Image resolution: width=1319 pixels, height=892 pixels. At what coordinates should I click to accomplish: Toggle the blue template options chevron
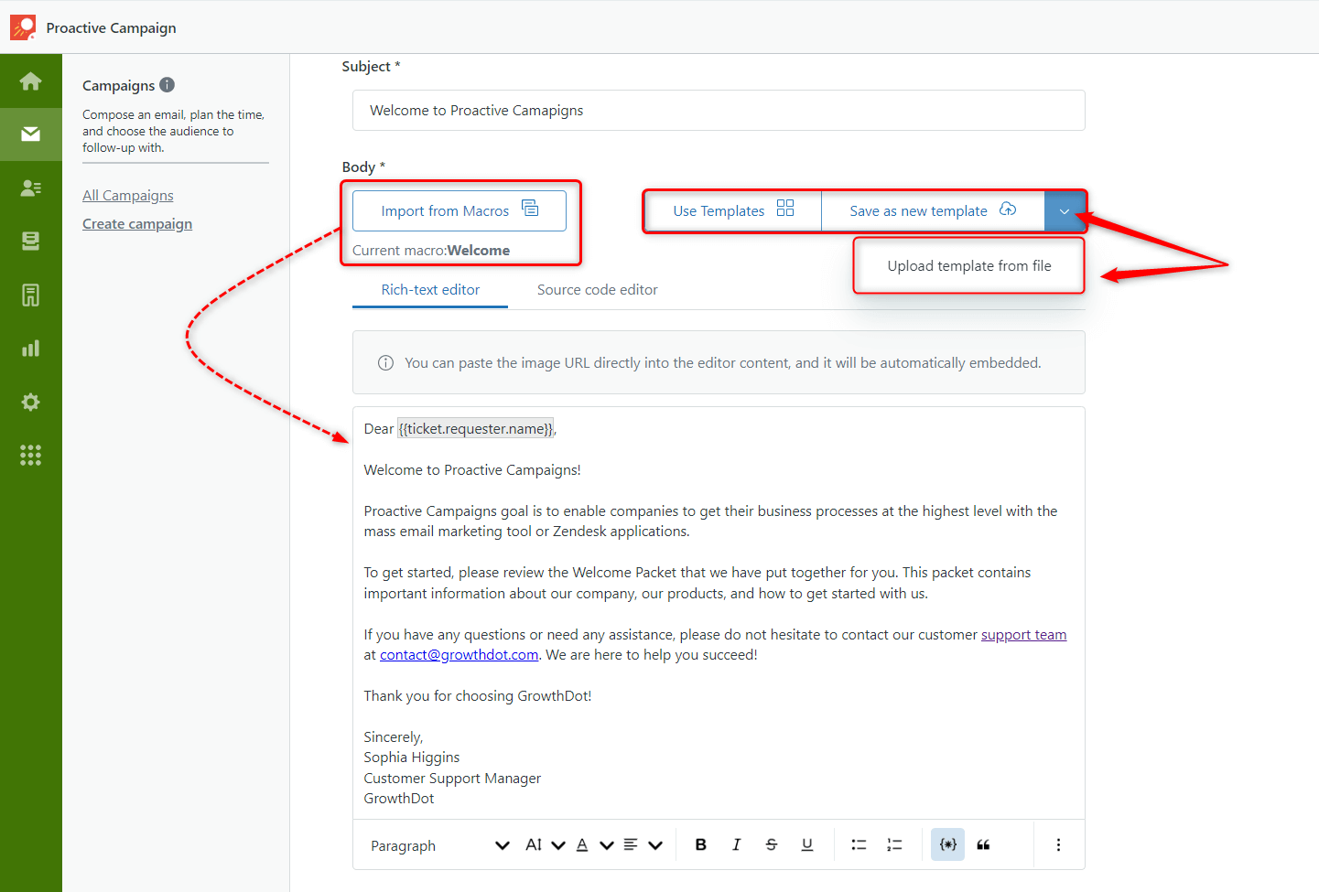[1065, 211]
